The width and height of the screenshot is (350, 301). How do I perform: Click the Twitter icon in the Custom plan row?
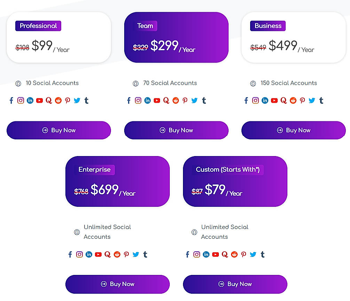point(253,254)
